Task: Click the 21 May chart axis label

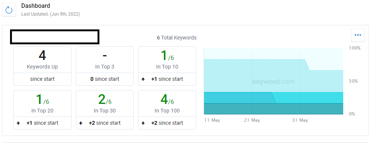Action: (x=252, y=120)
